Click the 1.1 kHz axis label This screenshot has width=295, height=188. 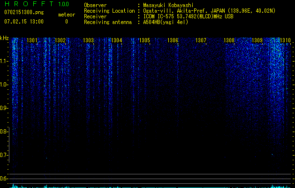4,61
